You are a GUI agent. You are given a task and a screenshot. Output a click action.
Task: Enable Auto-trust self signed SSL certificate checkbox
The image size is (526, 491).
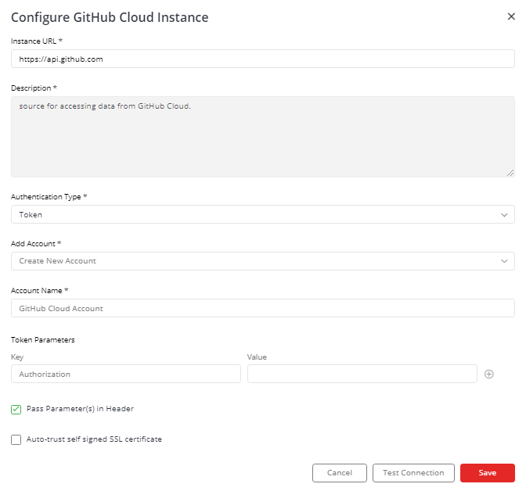pos(16,439)
